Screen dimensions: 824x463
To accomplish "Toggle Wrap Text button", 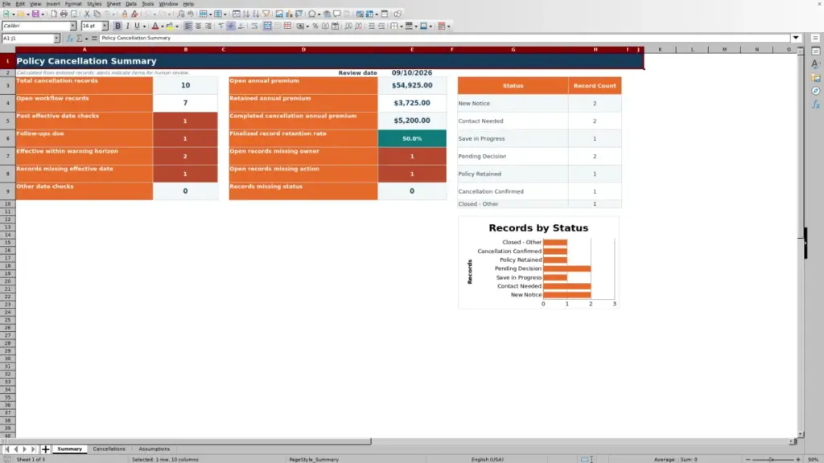I will pos(254,26).
